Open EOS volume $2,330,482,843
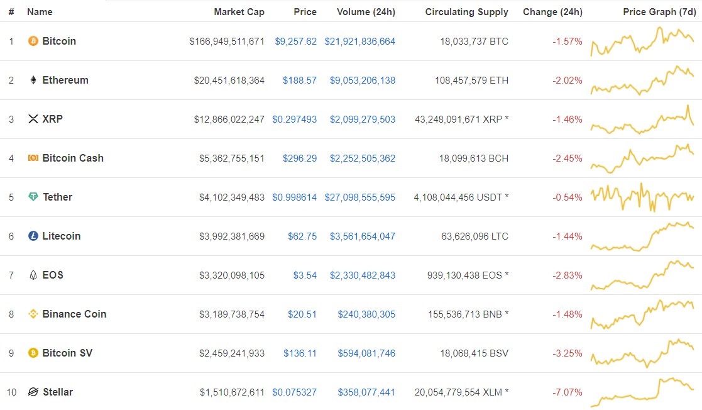This screenshot has height=410, width=702. [363, 275]
